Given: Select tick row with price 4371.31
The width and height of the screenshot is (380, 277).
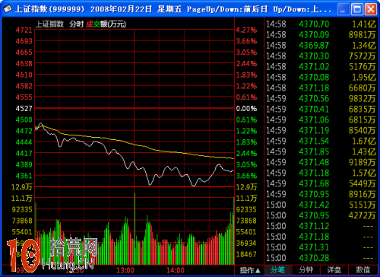Looking at the screenshot, I should 321,247.
